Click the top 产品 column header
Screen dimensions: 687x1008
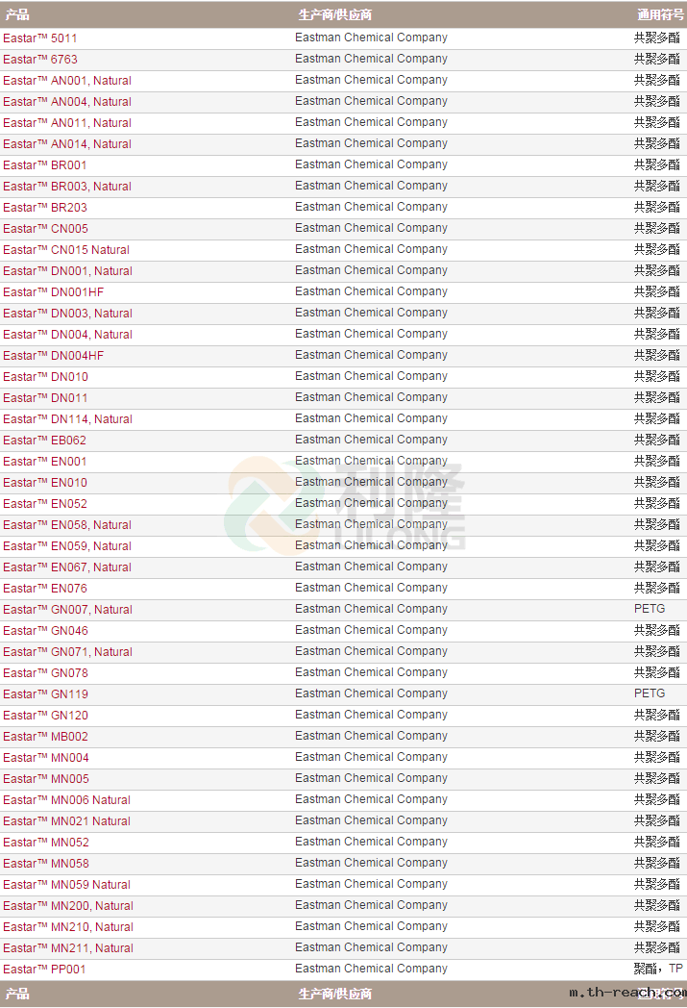point(17,14)
